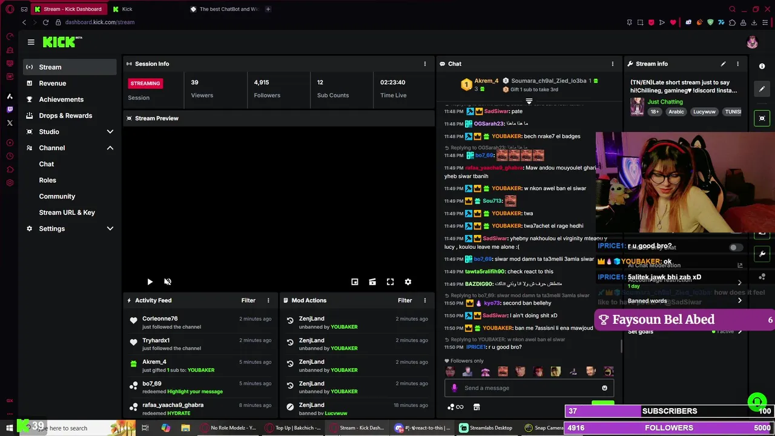Open Session Info options menu

[424, 64]
